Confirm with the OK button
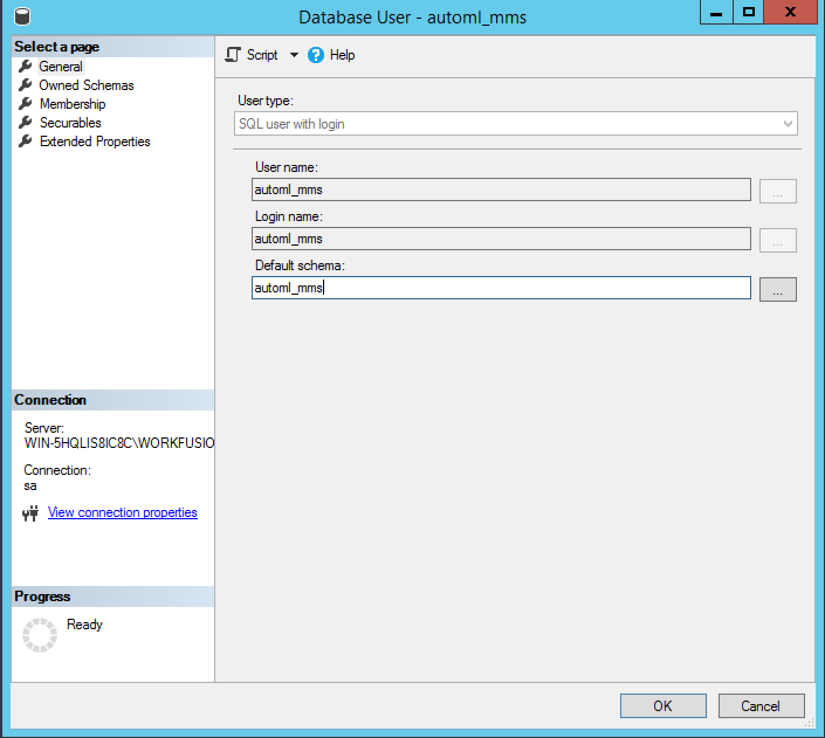This screenshot has width=825, height=738. click(663, 706)
